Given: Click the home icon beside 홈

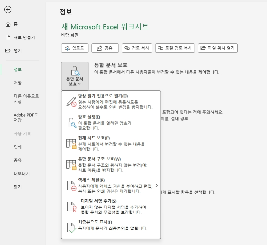Looking at the screenshot, I should [8, 24].
